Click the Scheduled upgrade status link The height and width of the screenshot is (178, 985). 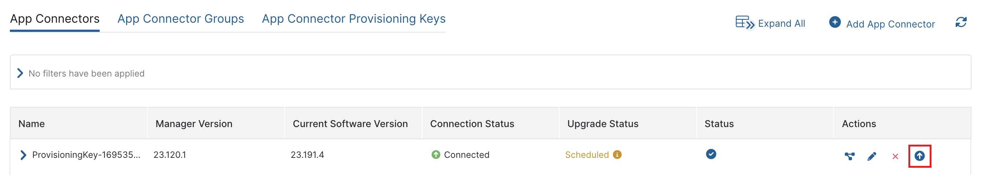pyautogui.click(x=587, y=155)
